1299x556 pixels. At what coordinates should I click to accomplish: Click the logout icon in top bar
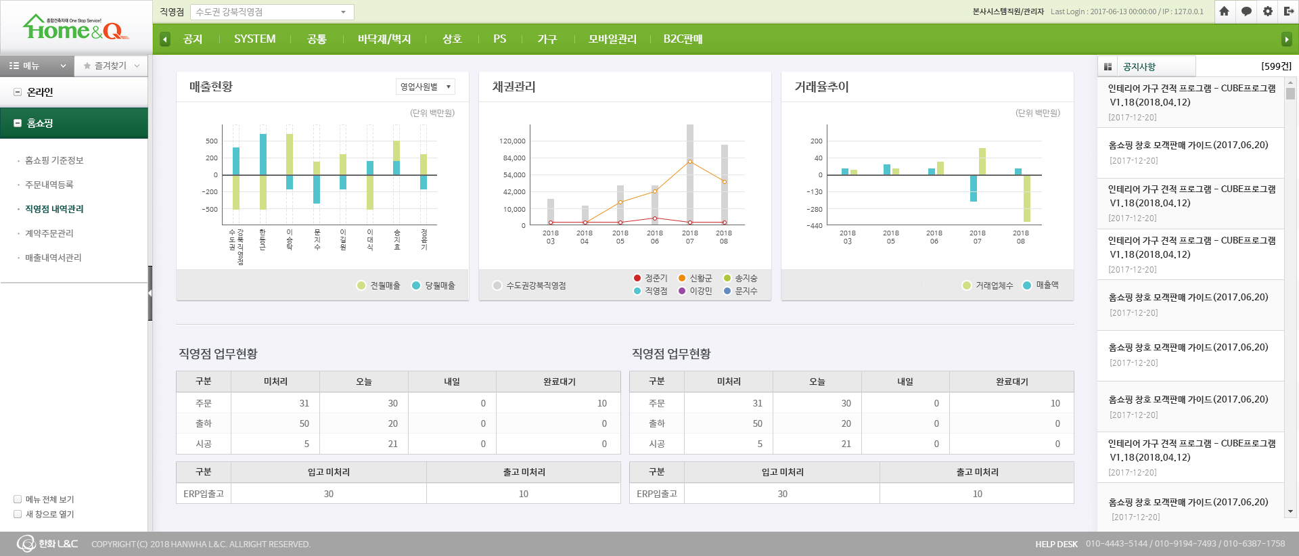click(x=1289, y=11)
